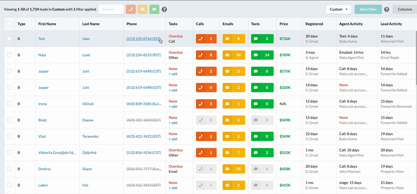This screenshot has width=417, height=194.
Task: Click calls badge showing 0 for $320K Jasper Juhl
Action: (x=206, y=87)
